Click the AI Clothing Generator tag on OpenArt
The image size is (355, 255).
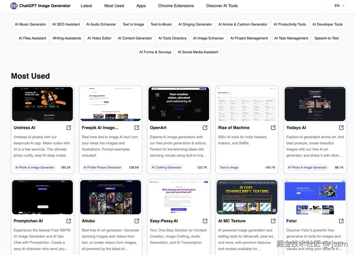[167, 167]
